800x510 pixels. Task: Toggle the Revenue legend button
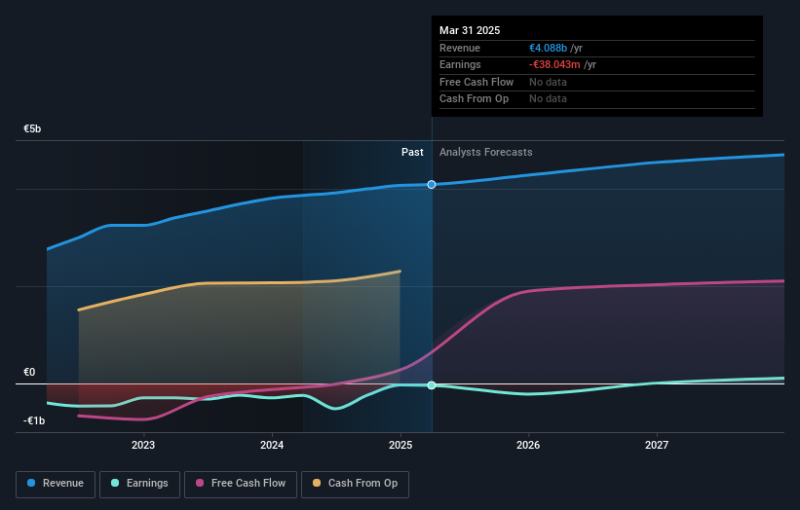point(56,484)
